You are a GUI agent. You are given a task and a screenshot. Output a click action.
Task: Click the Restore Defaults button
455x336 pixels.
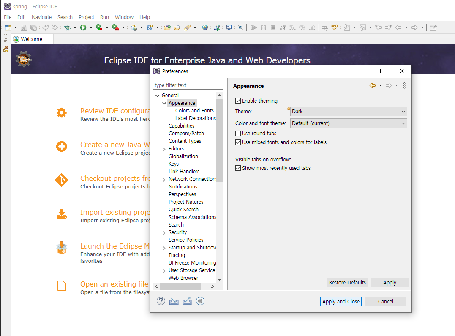[x=347, y=283]
